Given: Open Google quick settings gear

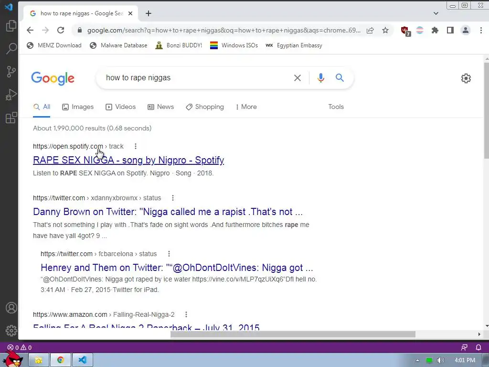Looking at the screenshot, I should pos(466,78).
